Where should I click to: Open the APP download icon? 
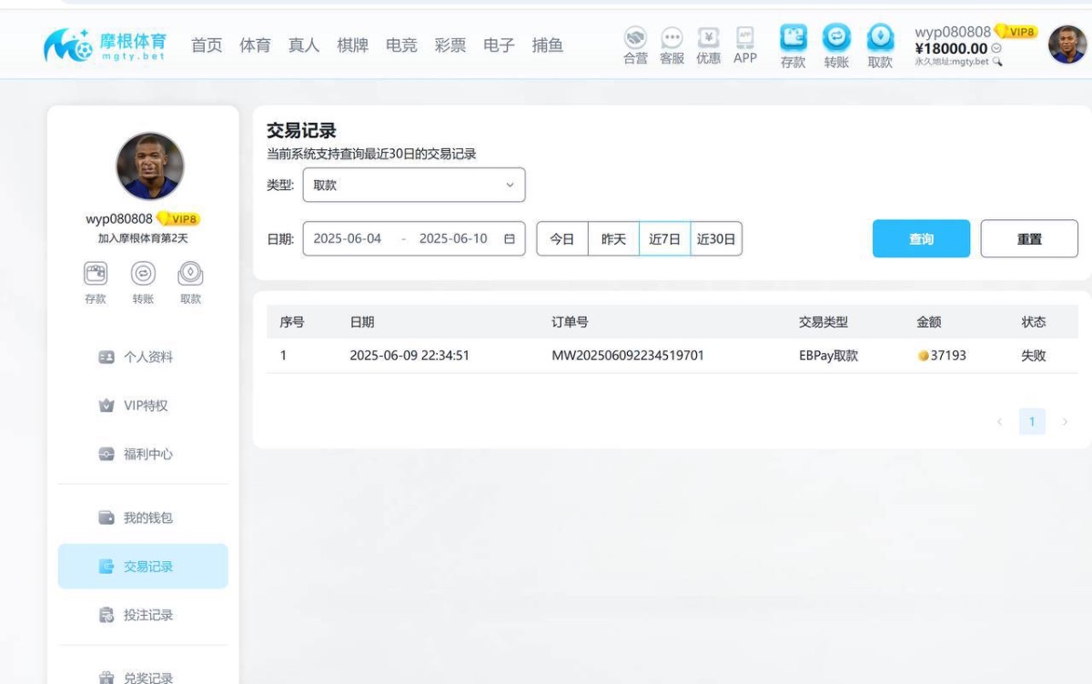pos(745,44)
